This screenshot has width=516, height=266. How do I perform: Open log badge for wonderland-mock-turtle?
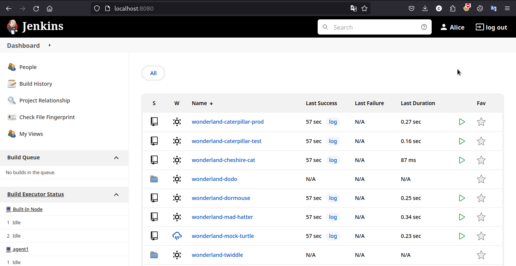pyautogui.click(x=333, y=236)
